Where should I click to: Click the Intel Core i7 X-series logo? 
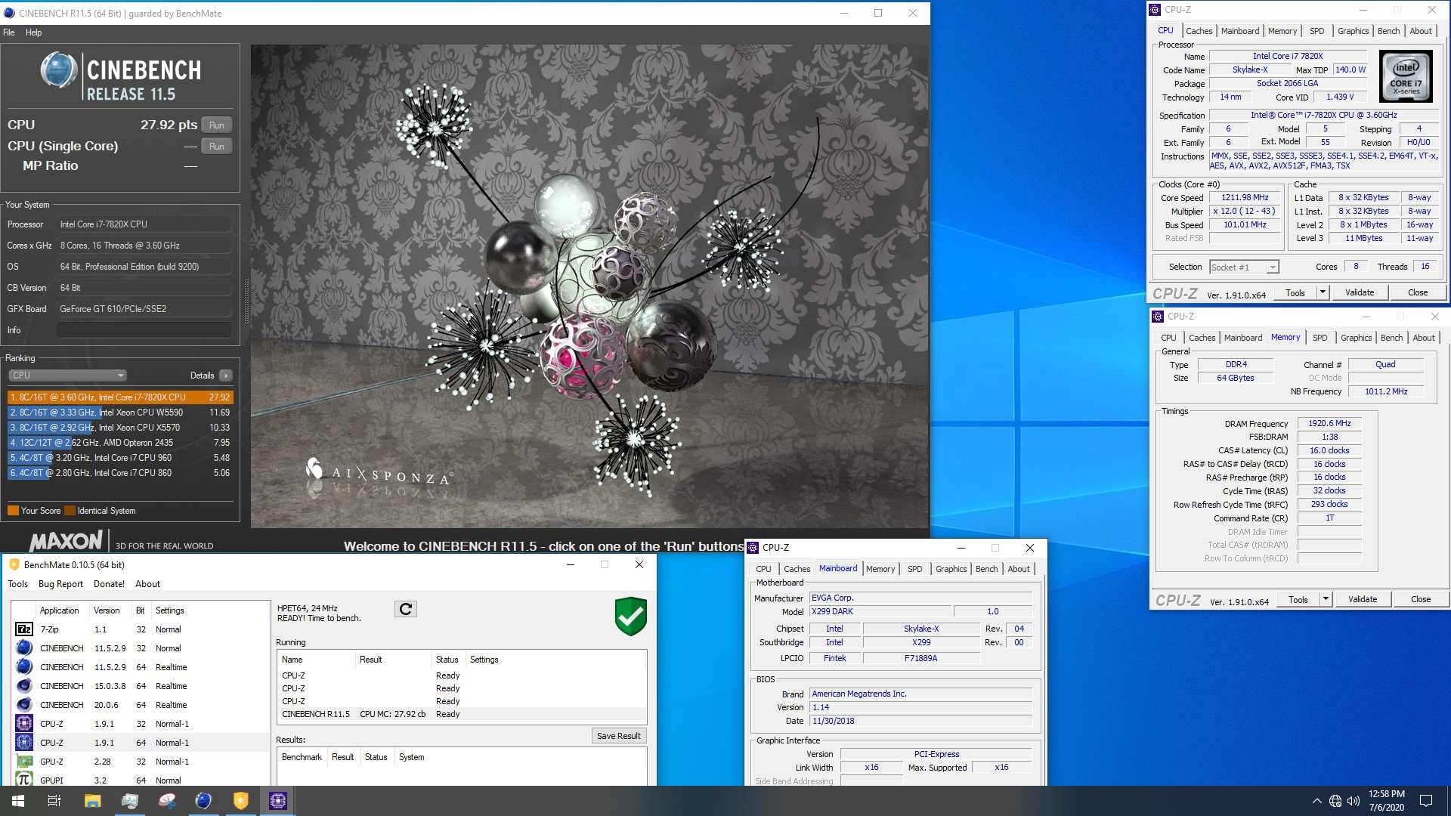pyautogui.click(x=1406, y=76)
